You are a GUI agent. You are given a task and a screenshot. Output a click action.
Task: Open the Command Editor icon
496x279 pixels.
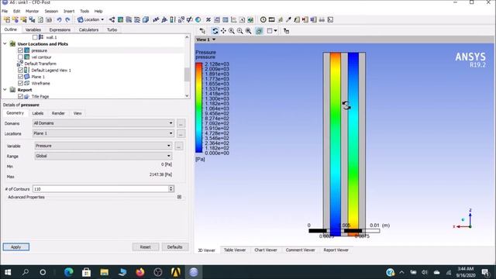pyautogui.click(x=330, y=19)
